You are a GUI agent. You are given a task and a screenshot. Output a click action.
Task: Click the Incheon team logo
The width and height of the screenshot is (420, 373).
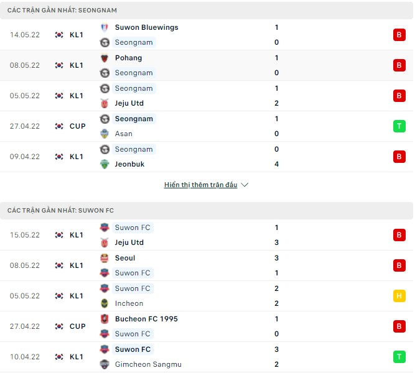105,303
